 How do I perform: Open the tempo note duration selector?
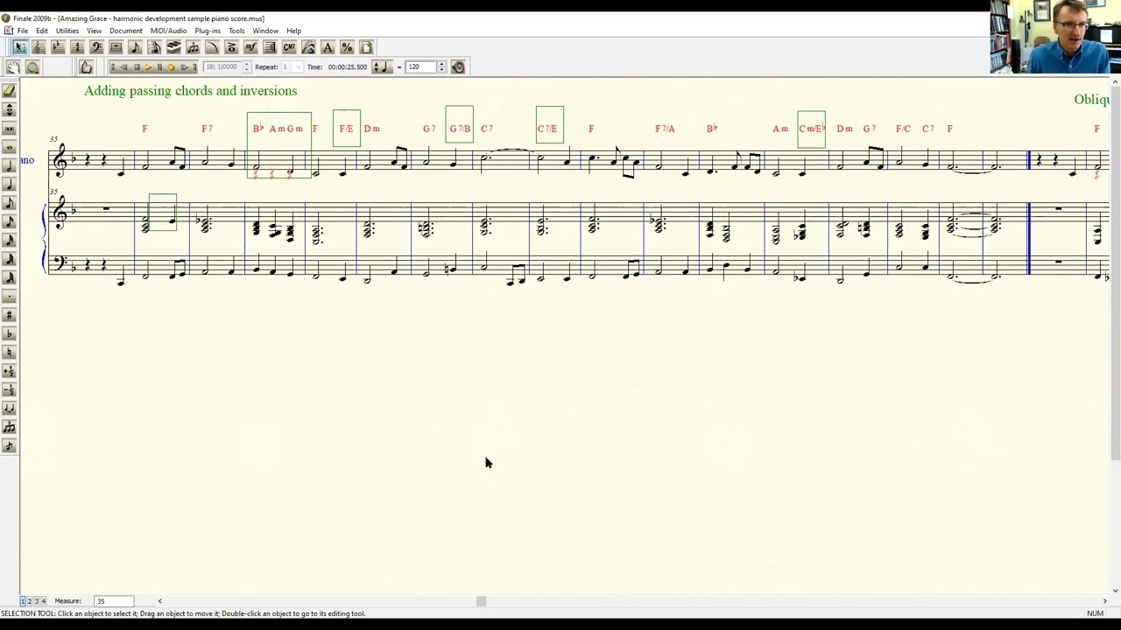pos(382,66)
